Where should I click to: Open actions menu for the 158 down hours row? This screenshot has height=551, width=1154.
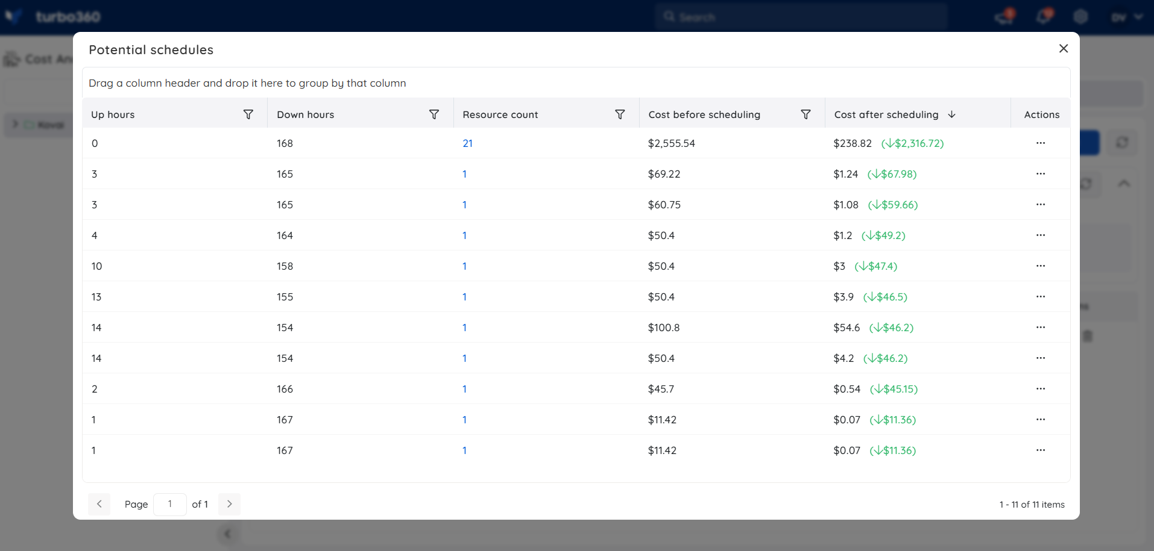click(1041, 266)
